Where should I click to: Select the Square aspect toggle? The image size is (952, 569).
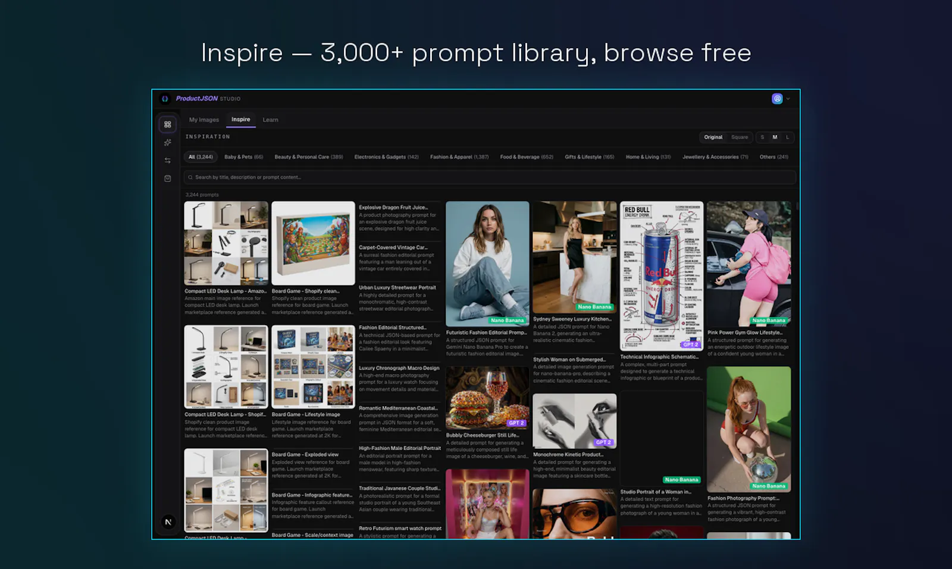pos(740,137)
